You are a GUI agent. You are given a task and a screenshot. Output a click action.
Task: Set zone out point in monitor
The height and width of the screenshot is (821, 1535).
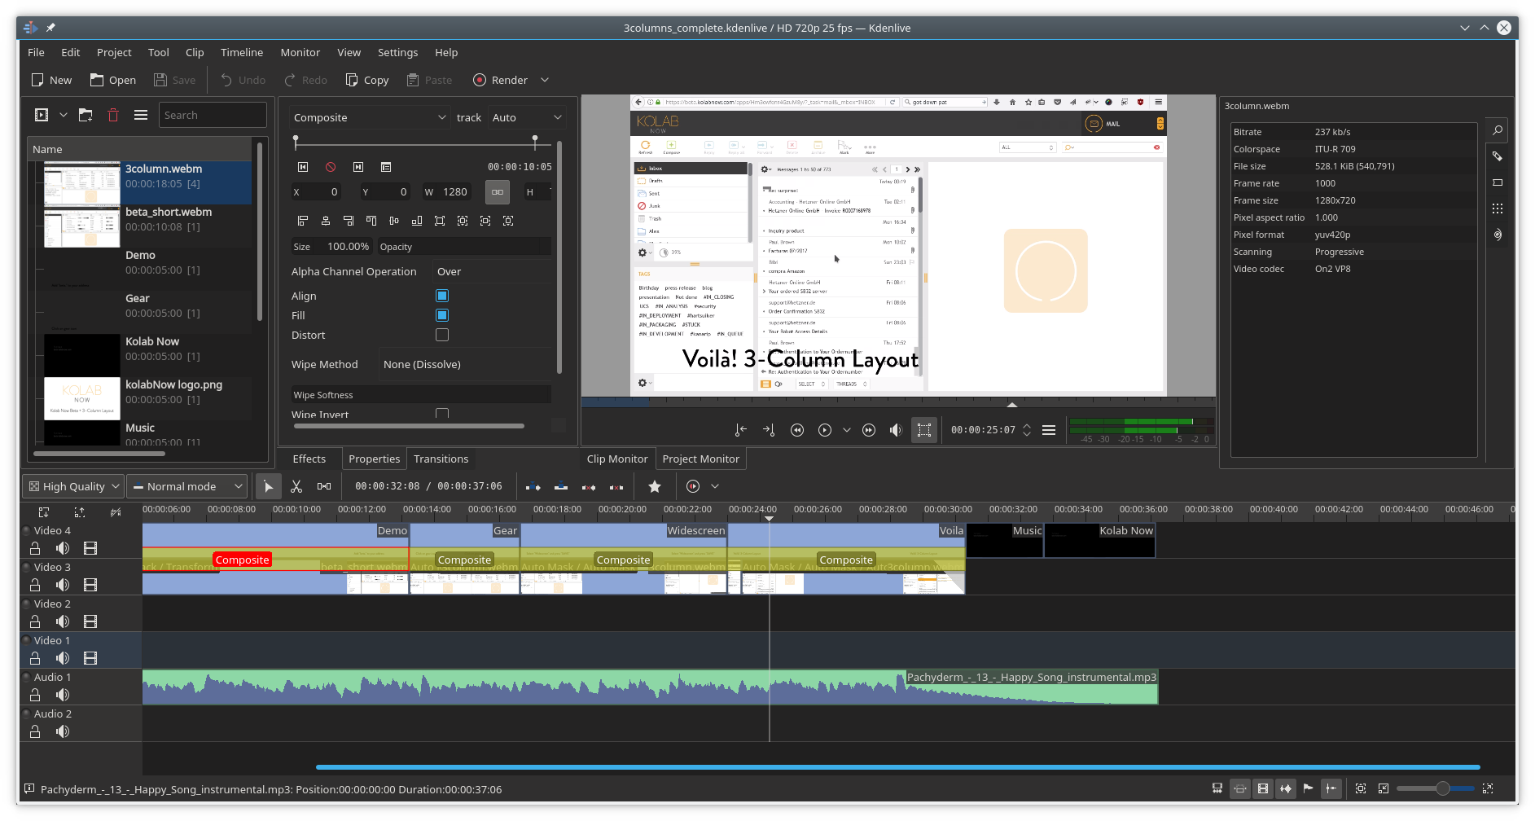tap(769, 430)
